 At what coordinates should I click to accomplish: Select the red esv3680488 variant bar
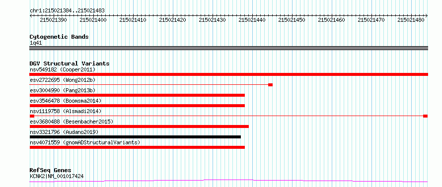[x=139, y=126]
